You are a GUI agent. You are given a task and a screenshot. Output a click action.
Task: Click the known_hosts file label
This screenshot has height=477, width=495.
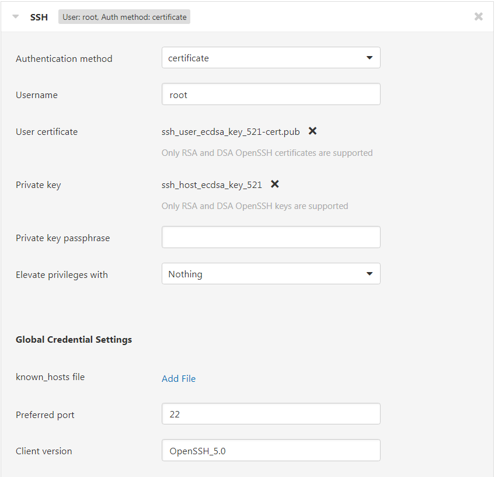point(50,377)
